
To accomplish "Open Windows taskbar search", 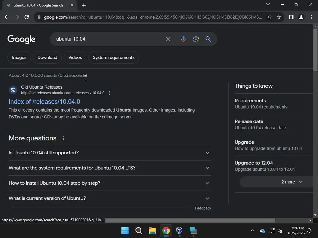I will point(139,231).
